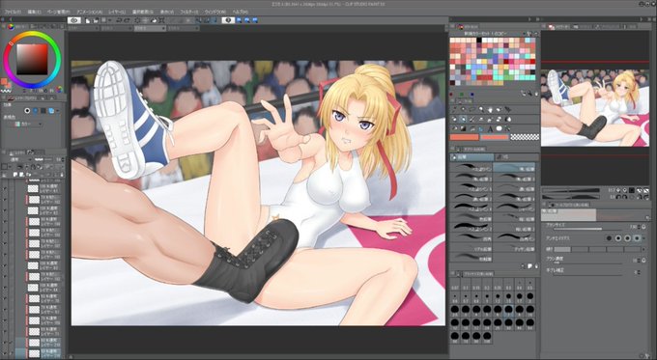Select the strongest anti-aliasing option

click(x=637, y=238)
